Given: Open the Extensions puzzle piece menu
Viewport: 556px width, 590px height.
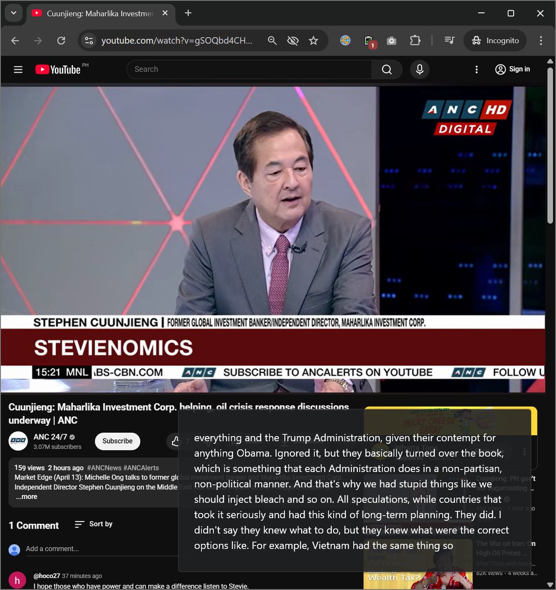Looking at the screenshot, I should pos(415,41).
